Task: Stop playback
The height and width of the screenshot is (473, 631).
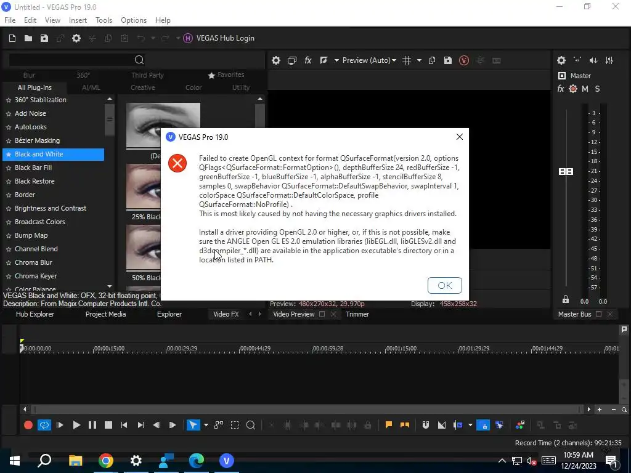Action: [108, 425]
